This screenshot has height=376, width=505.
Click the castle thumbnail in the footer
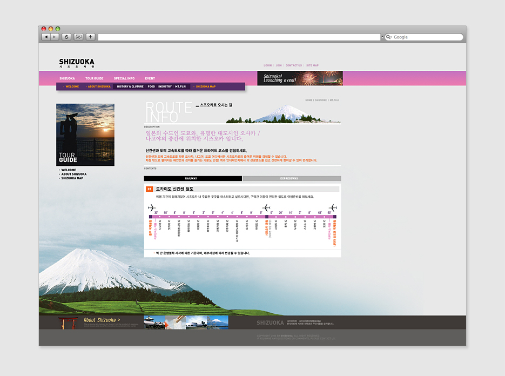pos(154,323)
